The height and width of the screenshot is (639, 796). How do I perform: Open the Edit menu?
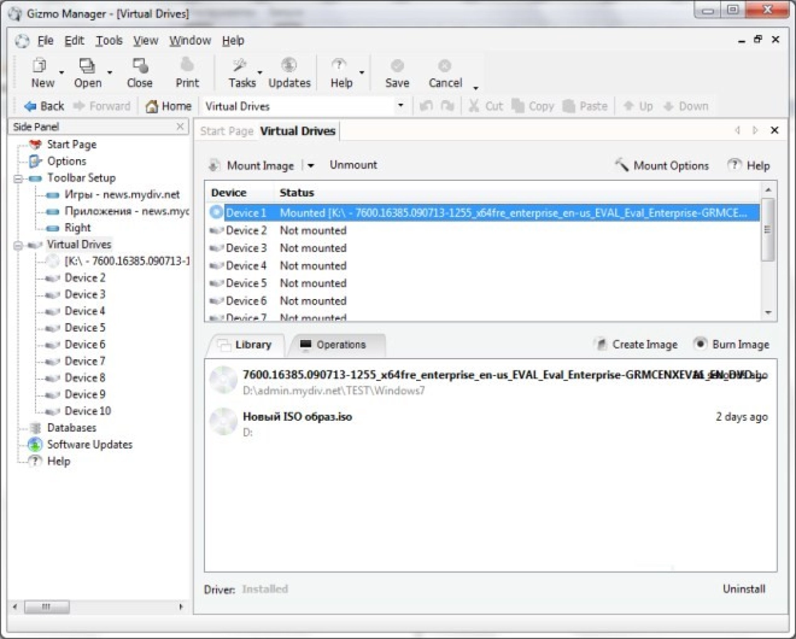pos(74,40)
